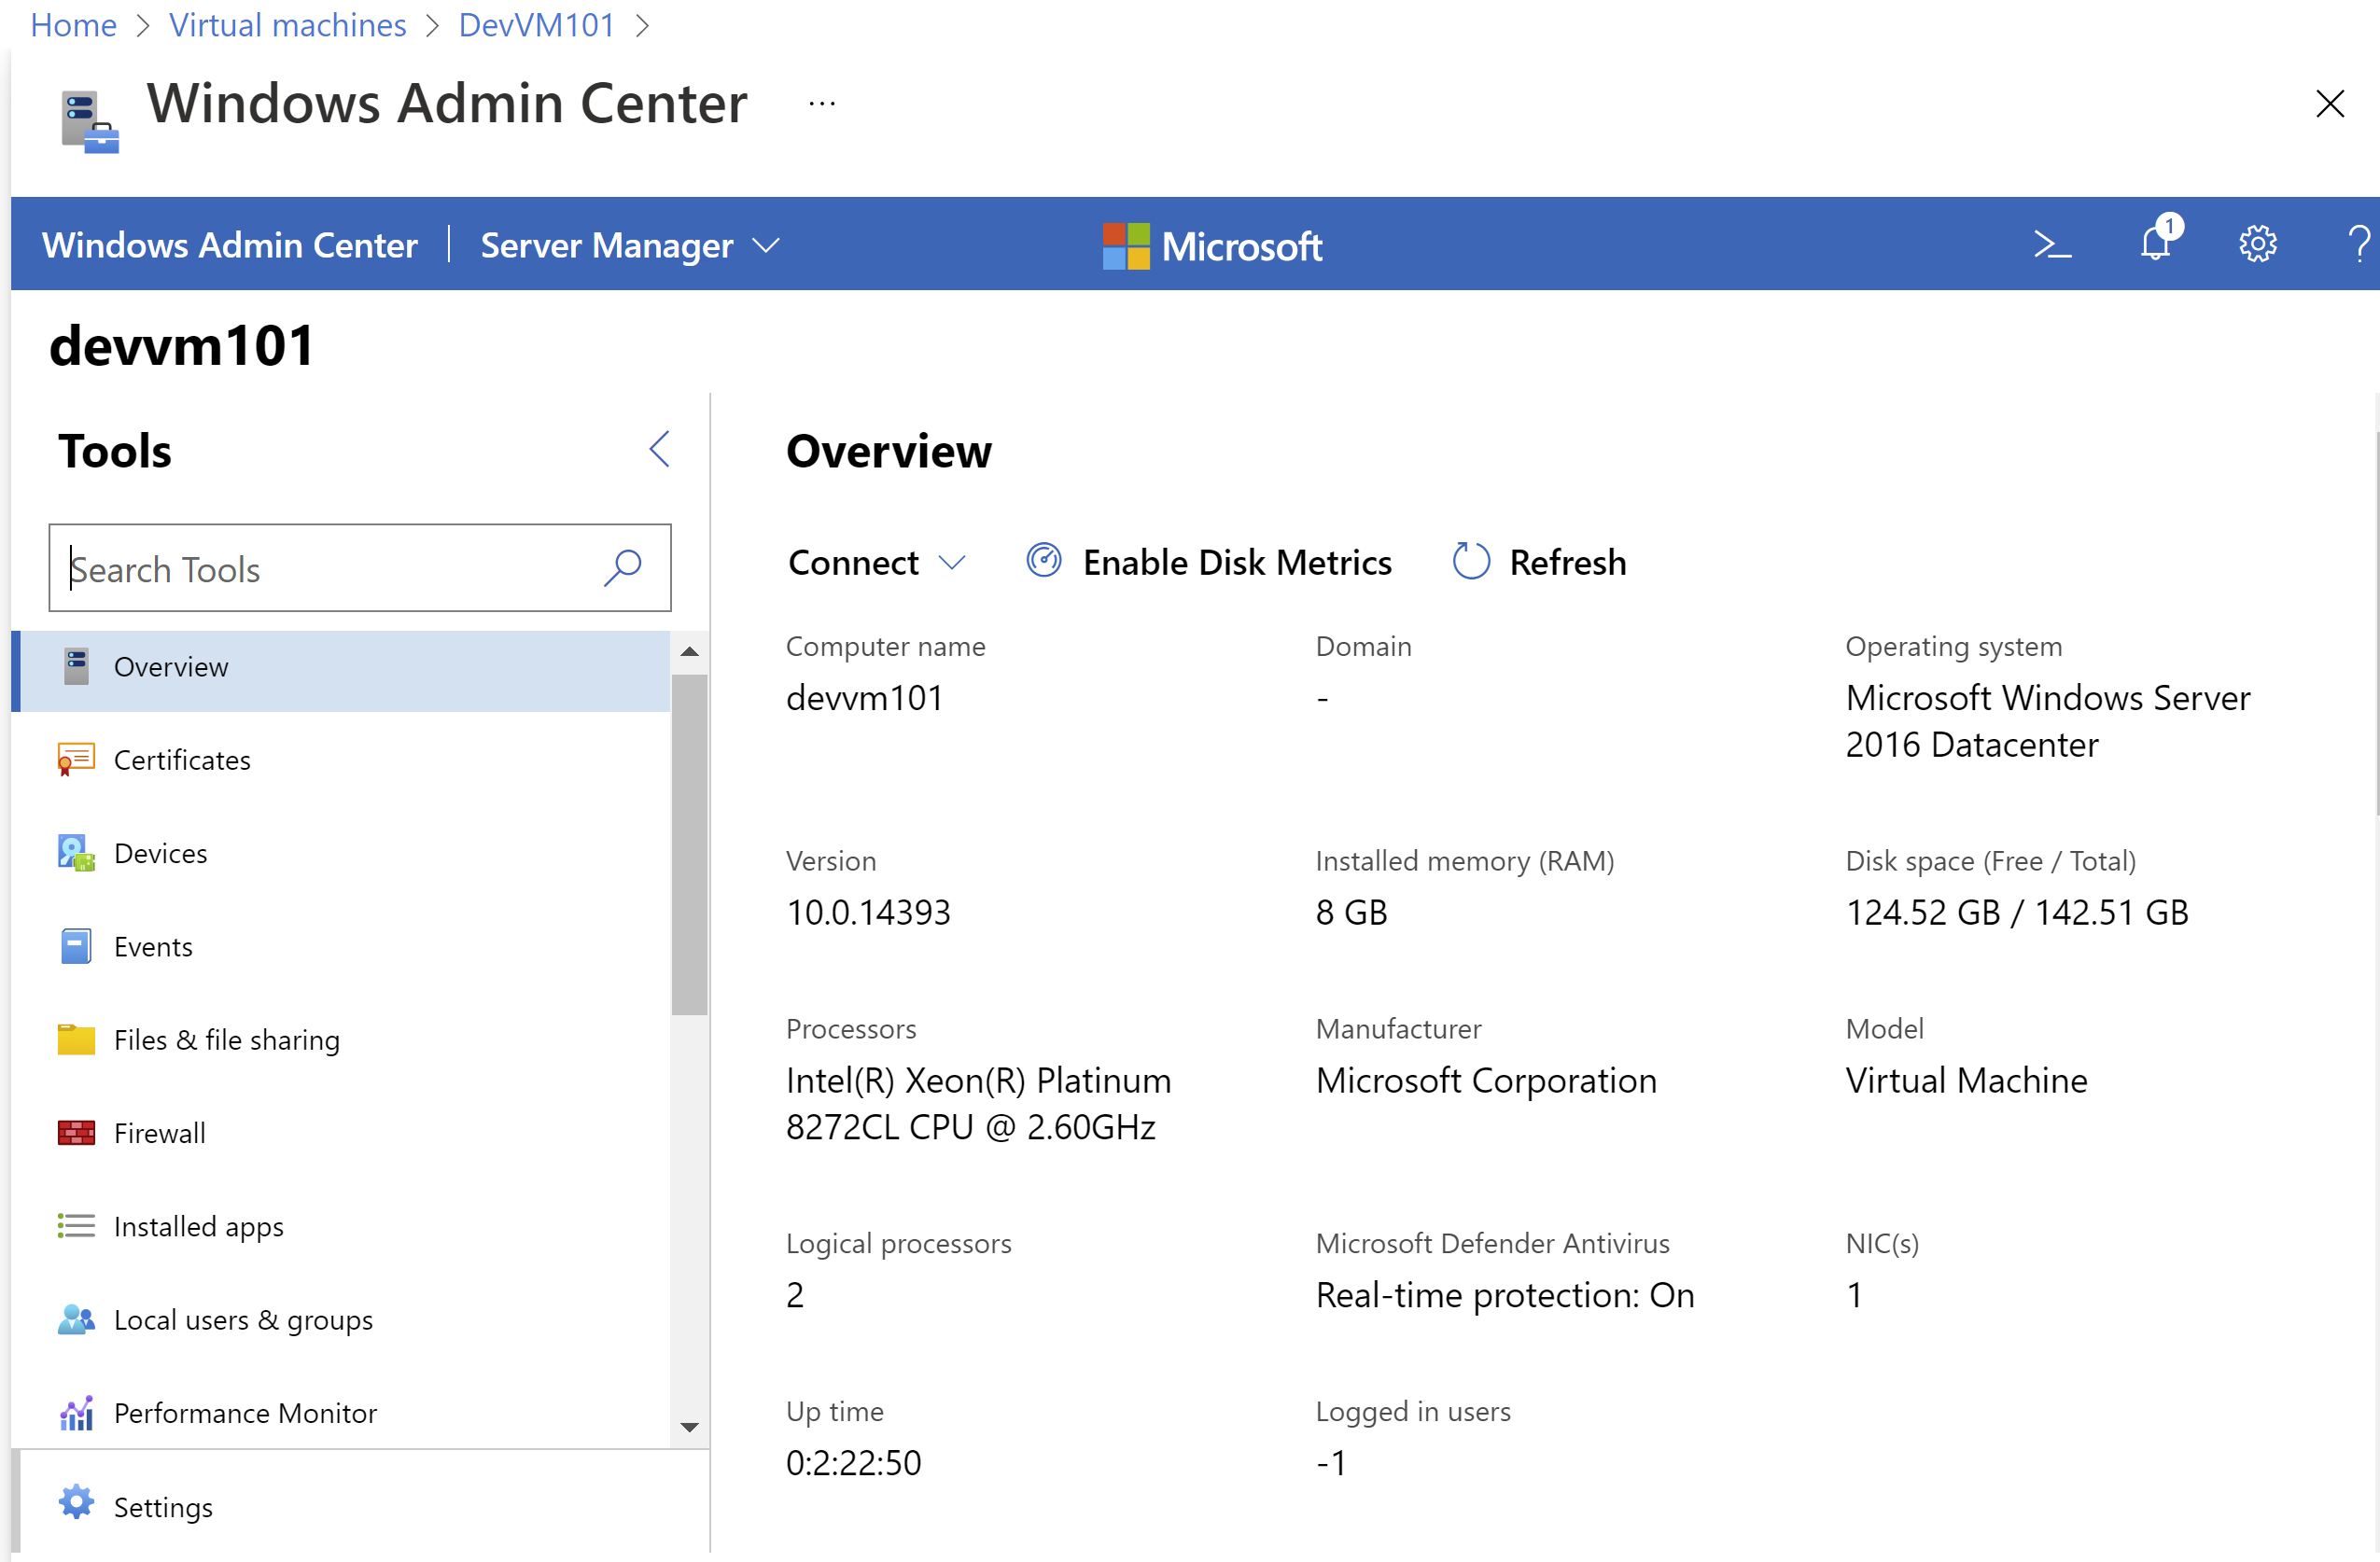The width and height of the screenshot is (2380, 1562).
Task: Go to Virtual machines breadcrumb link
Action: point(288,24)
